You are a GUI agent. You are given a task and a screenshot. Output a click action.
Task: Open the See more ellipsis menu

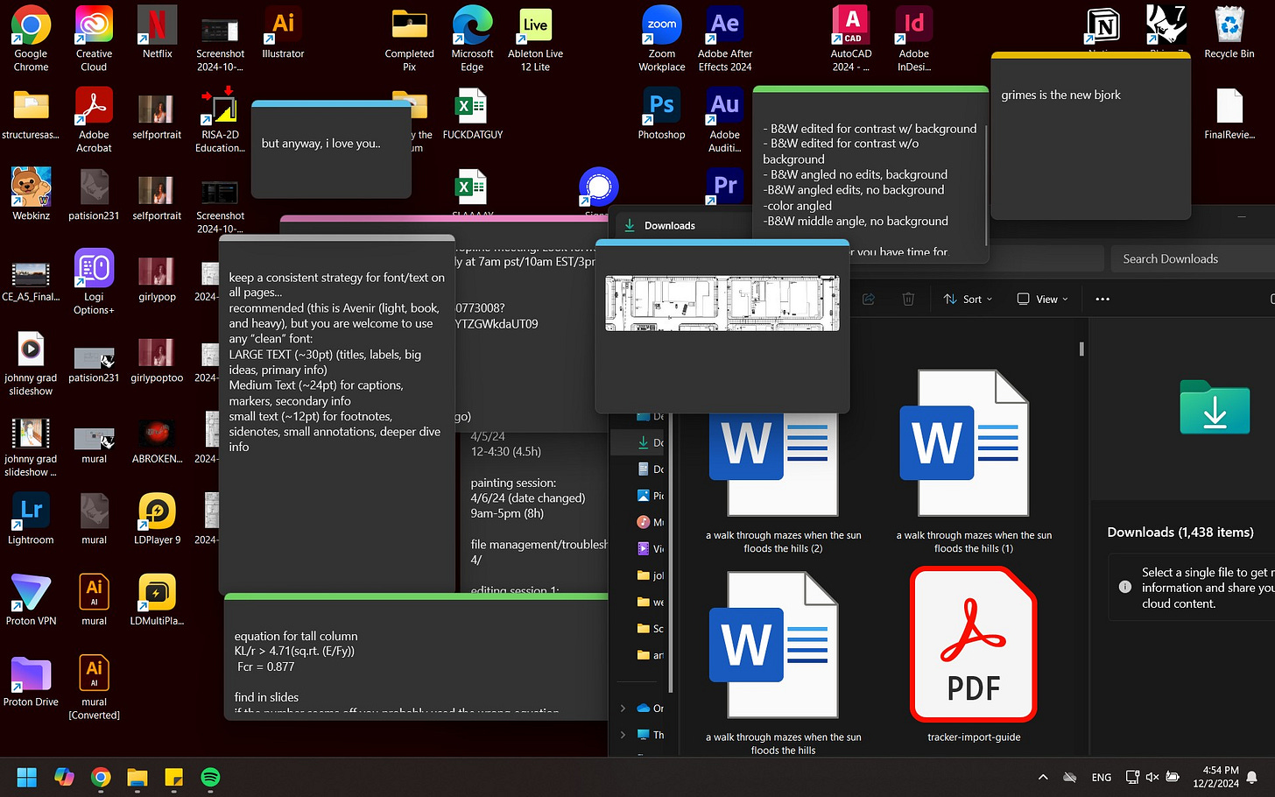pos(1102,299)
